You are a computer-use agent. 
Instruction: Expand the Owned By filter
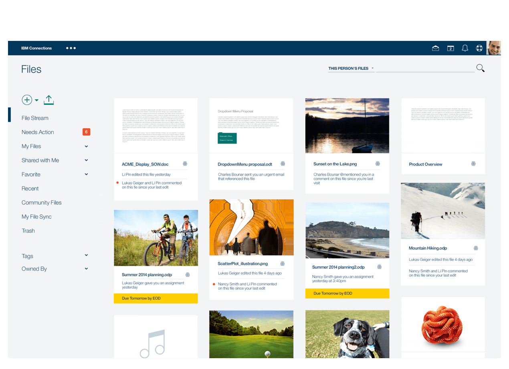click(x=86, y=269)
